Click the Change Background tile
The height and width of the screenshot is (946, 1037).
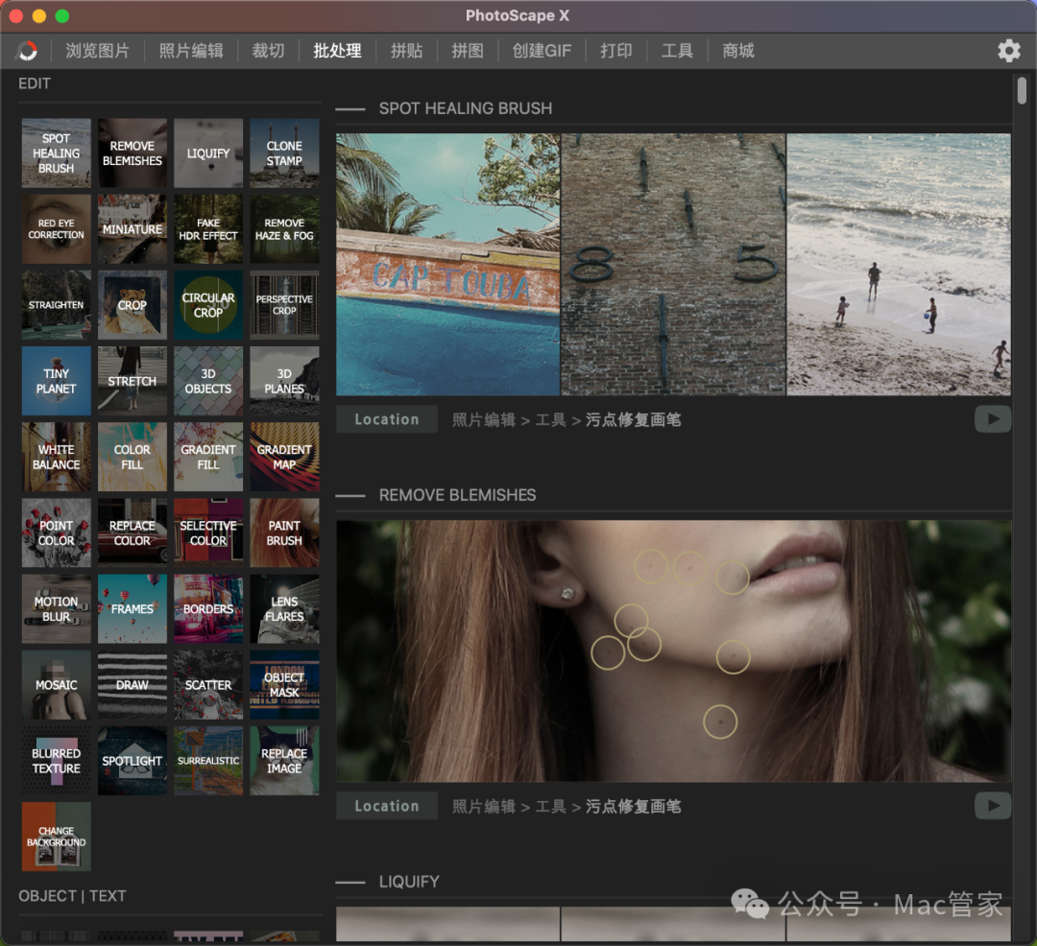pos(56,837)
